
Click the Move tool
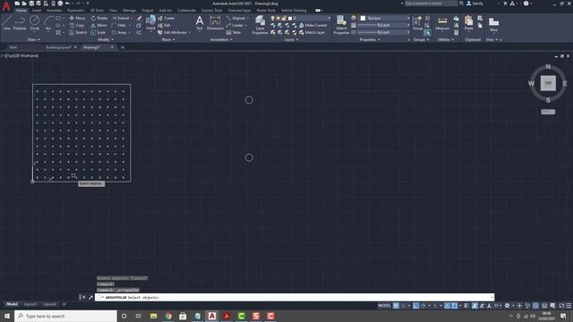(77, 18)
